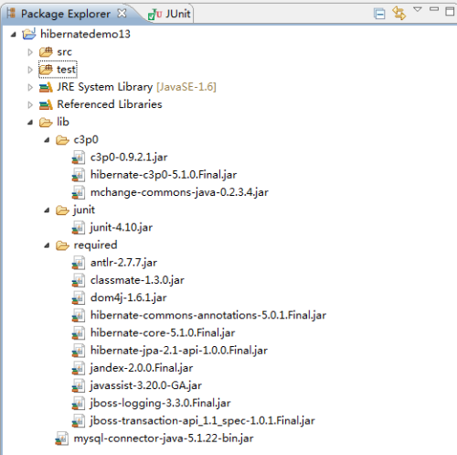
Task: Click the src package folder icon
Action: (x=46, y=52)
